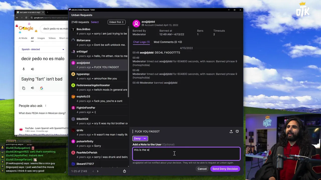Switch to the Chat Logs (1) tab
The width and height of the screenshot is (321, 180).
click(141, 42)
